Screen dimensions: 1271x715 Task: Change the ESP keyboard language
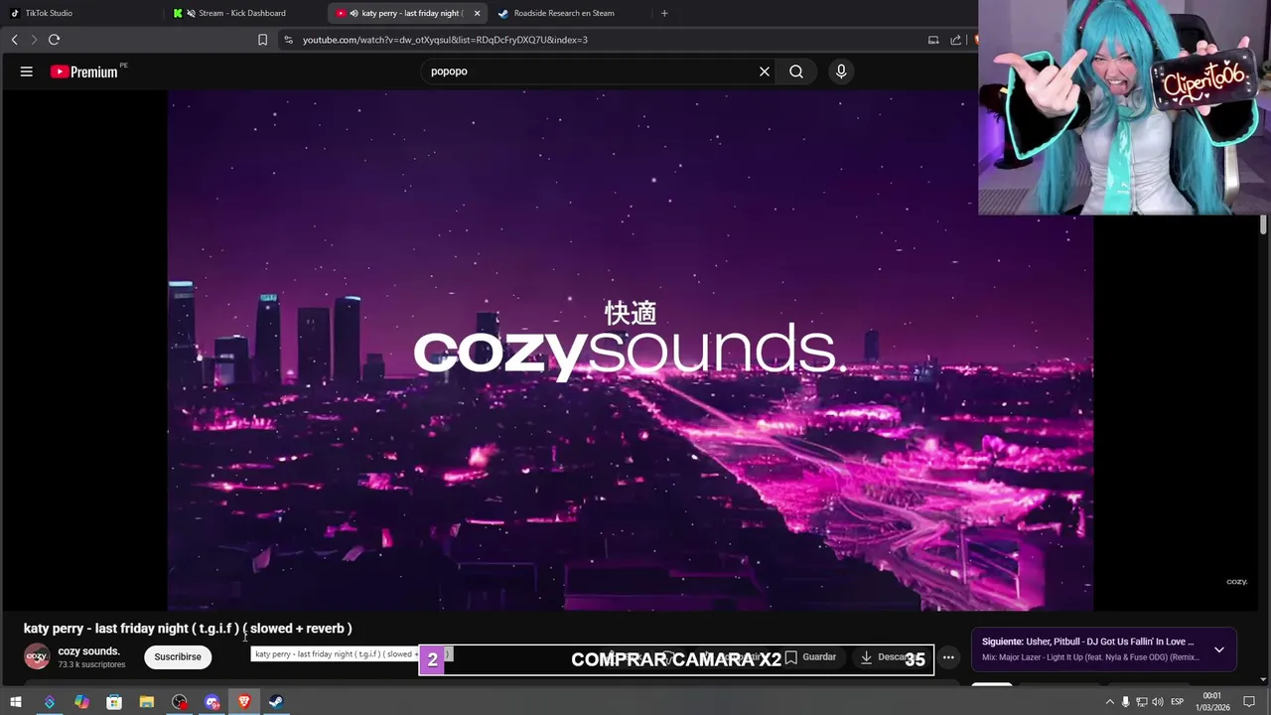[x=1178, y=702]
